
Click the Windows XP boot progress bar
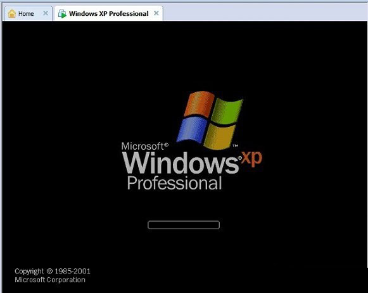184,225
